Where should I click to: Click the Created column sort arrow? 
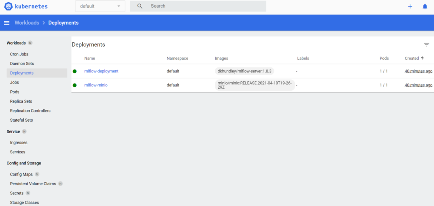(423, 58)
